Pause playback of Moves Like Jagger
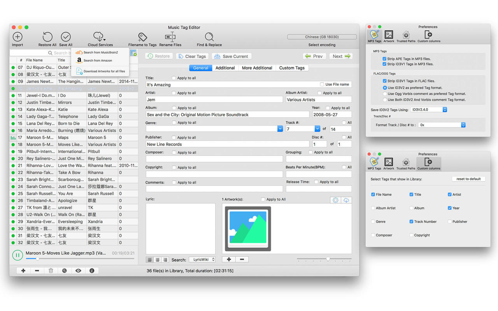Viewport: 498px width, 311px height. point(18,255)
